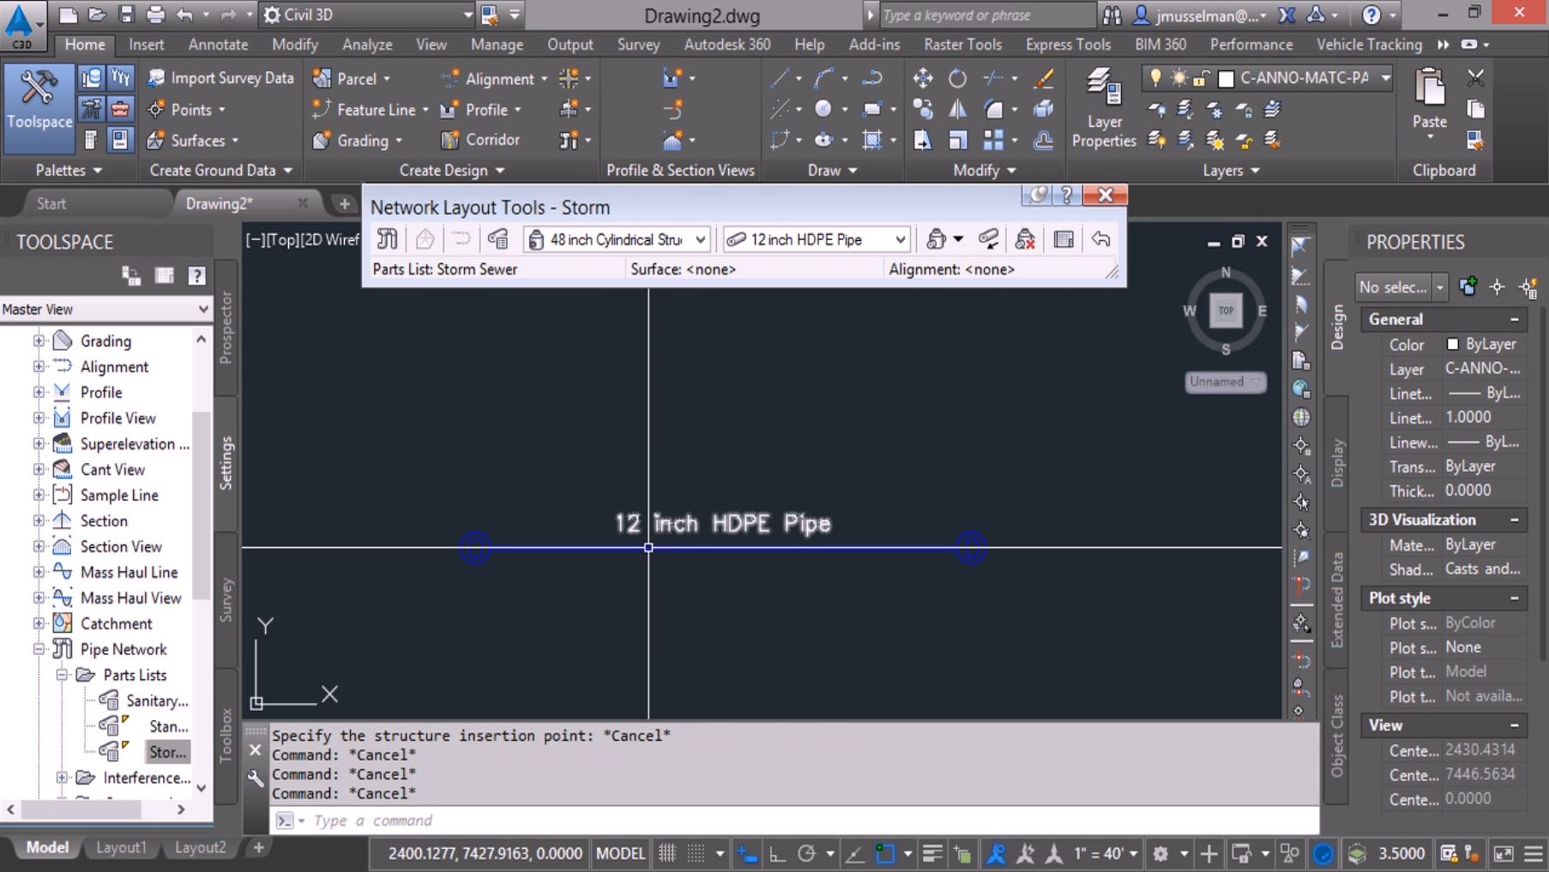Image resolution: width=1549 pixels, height=872 pixels.
Task: Click the Alignment button in Create Design
Action: (x=493, y=79)
